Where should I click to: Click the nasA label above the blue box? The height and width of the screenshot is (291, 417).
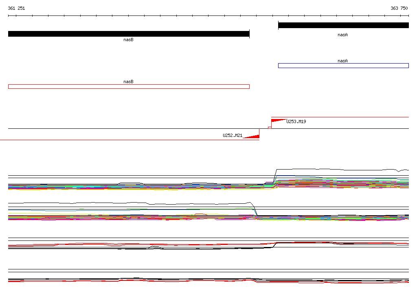pos(342,61)
